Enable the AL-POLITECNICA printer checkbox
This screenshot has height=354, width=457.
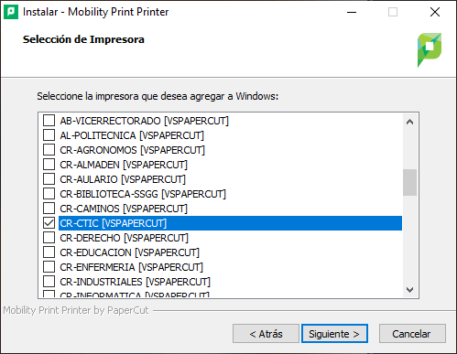49,135
